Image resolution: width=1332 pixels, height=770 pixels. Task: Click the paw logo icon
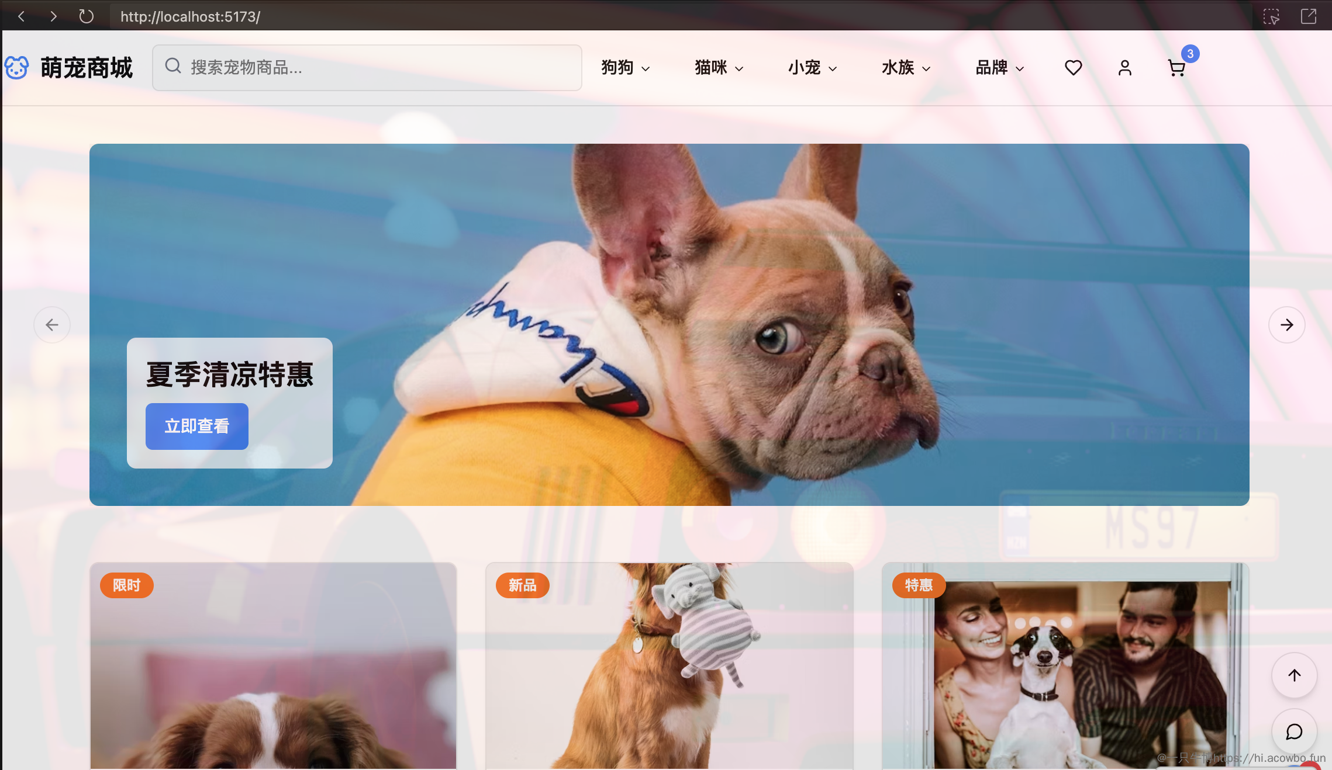tap(16, 68)
